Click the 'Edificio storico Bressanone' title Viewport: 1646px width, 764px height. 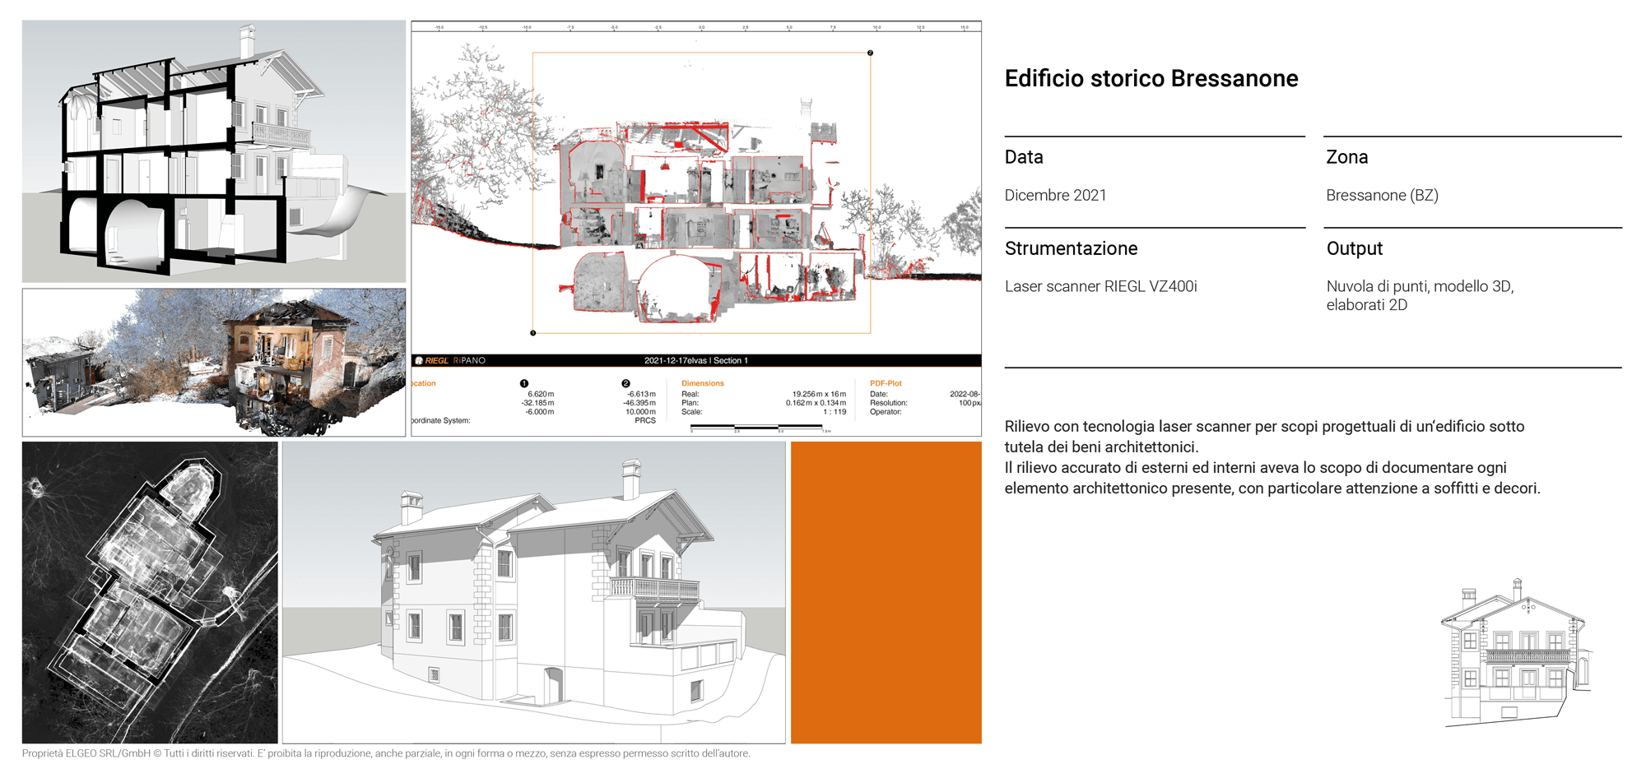(x=1151, y=79)
